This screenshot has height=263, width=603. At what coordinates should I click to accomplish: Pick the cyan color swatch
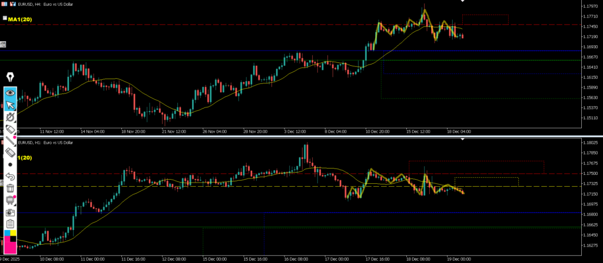[7, 233]
